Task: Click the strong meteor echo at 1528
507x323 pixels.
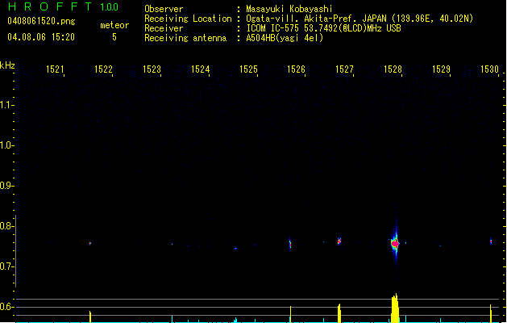Action: tap(395, 242)
